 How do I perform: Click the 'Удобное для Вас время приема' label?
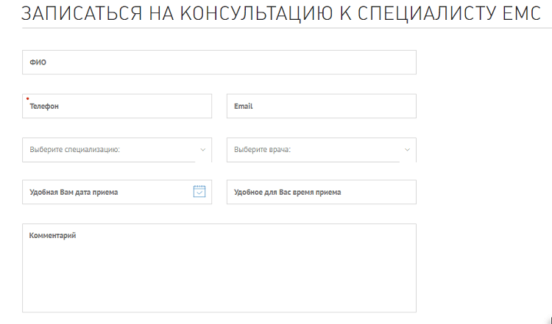(287, 192)
